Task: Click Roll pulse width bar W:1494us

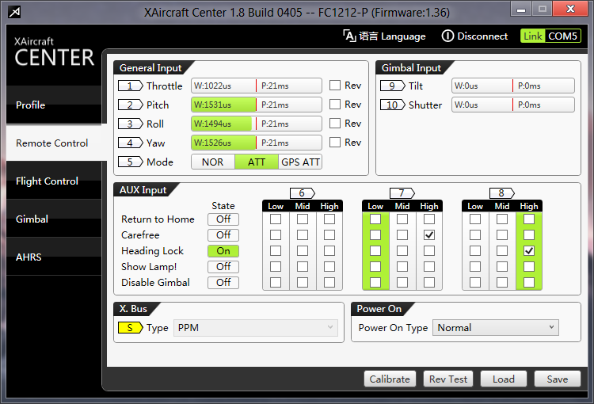Action: tap(257, 124)
